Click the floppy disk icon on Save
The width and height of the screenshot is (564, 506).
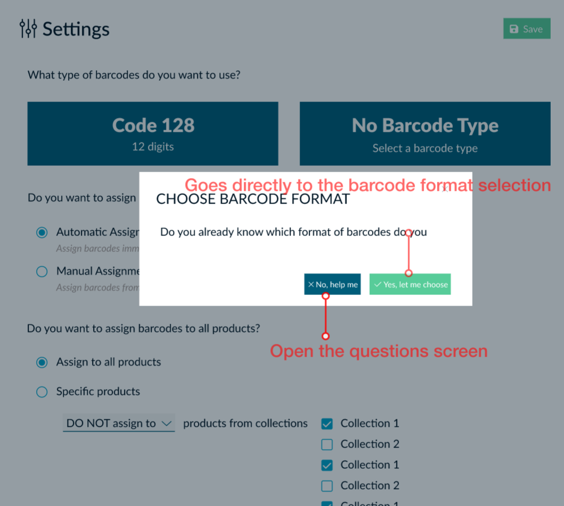514,29
